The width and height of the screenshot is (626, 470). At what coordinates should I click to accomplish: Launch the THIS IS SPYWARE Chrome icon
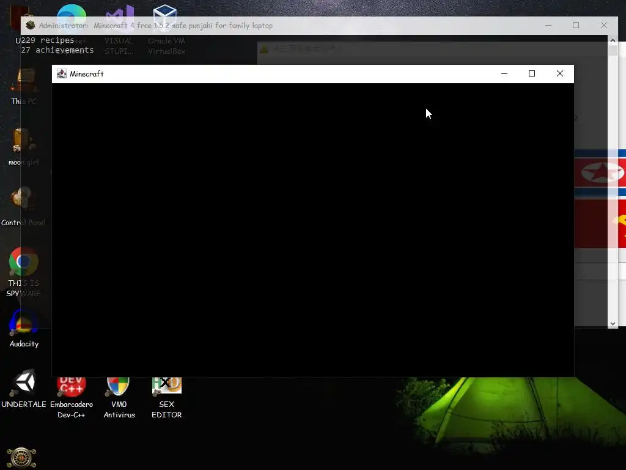click(x=24, y=272)
